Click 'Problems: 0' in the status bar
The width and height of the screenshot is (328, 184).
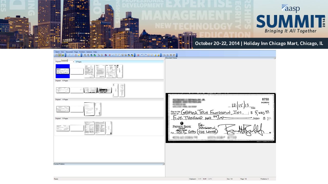click(264, 179)
